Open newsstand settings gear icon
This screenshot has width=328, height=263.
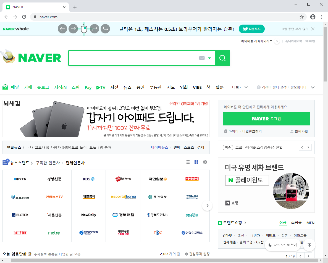click(205, 162)
